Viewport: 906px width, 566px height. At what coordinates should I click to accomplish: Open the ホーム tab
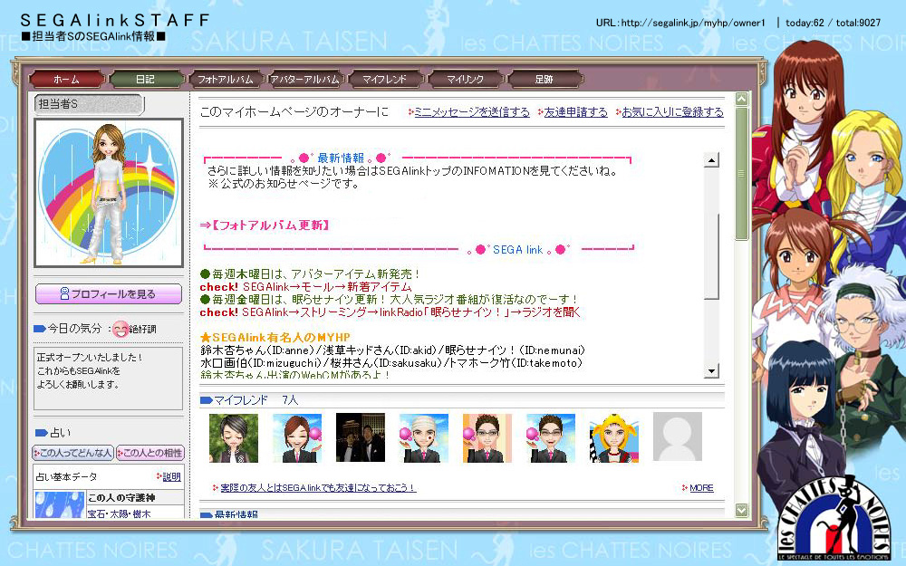click(x=66, y=80)
